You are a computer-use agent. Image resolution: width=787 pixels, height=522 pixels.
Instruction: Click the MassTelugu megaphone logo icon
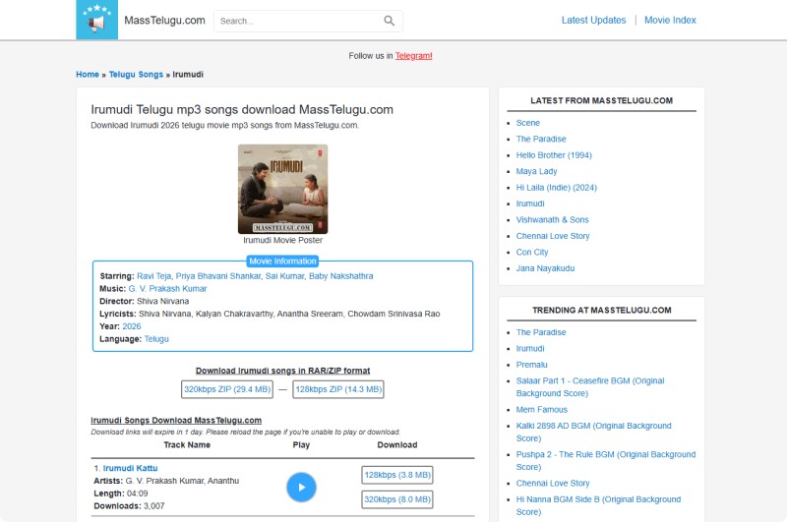point(96,20)
